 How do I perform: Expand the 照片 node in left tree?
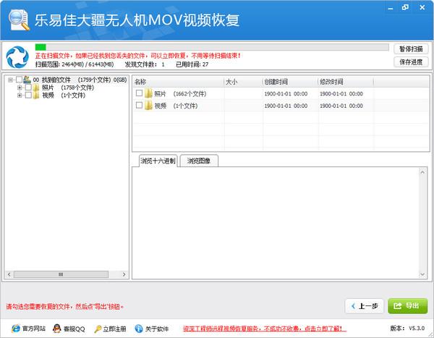tap(20, 88)
